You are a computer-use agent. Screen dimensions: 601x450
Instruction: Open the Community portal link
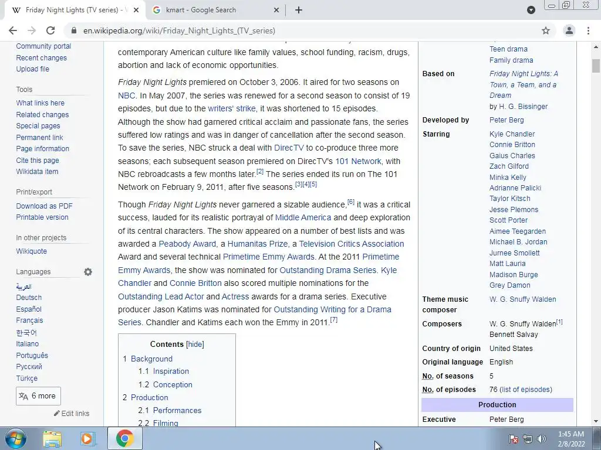coord(43,46)
